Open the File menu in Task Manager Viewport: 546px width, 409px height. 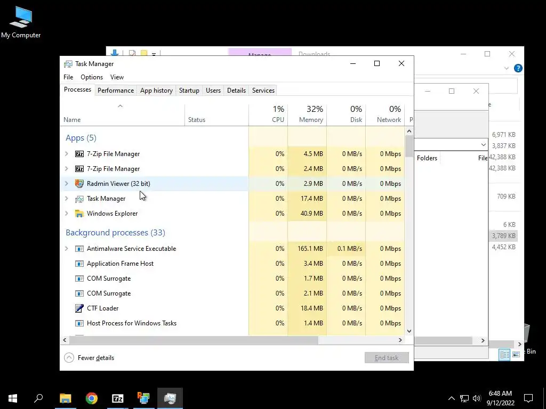click(x=68, y=77)
